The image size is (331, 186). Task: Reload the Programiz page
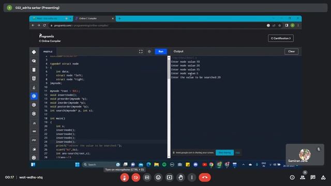pos(44,25)
